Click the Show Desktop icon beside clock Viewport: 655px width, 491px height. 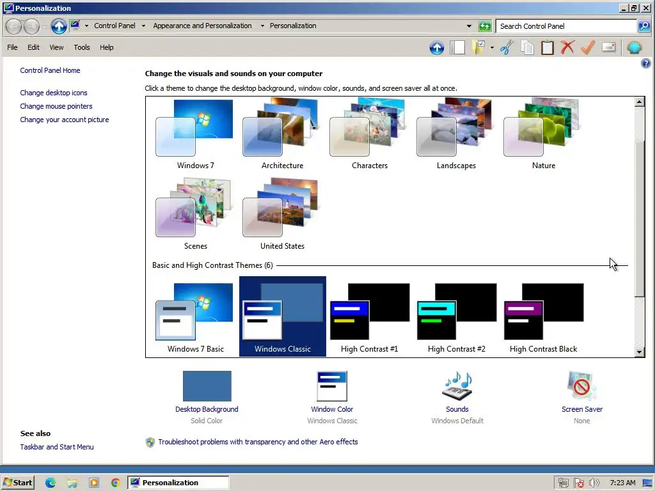(647, 483)
